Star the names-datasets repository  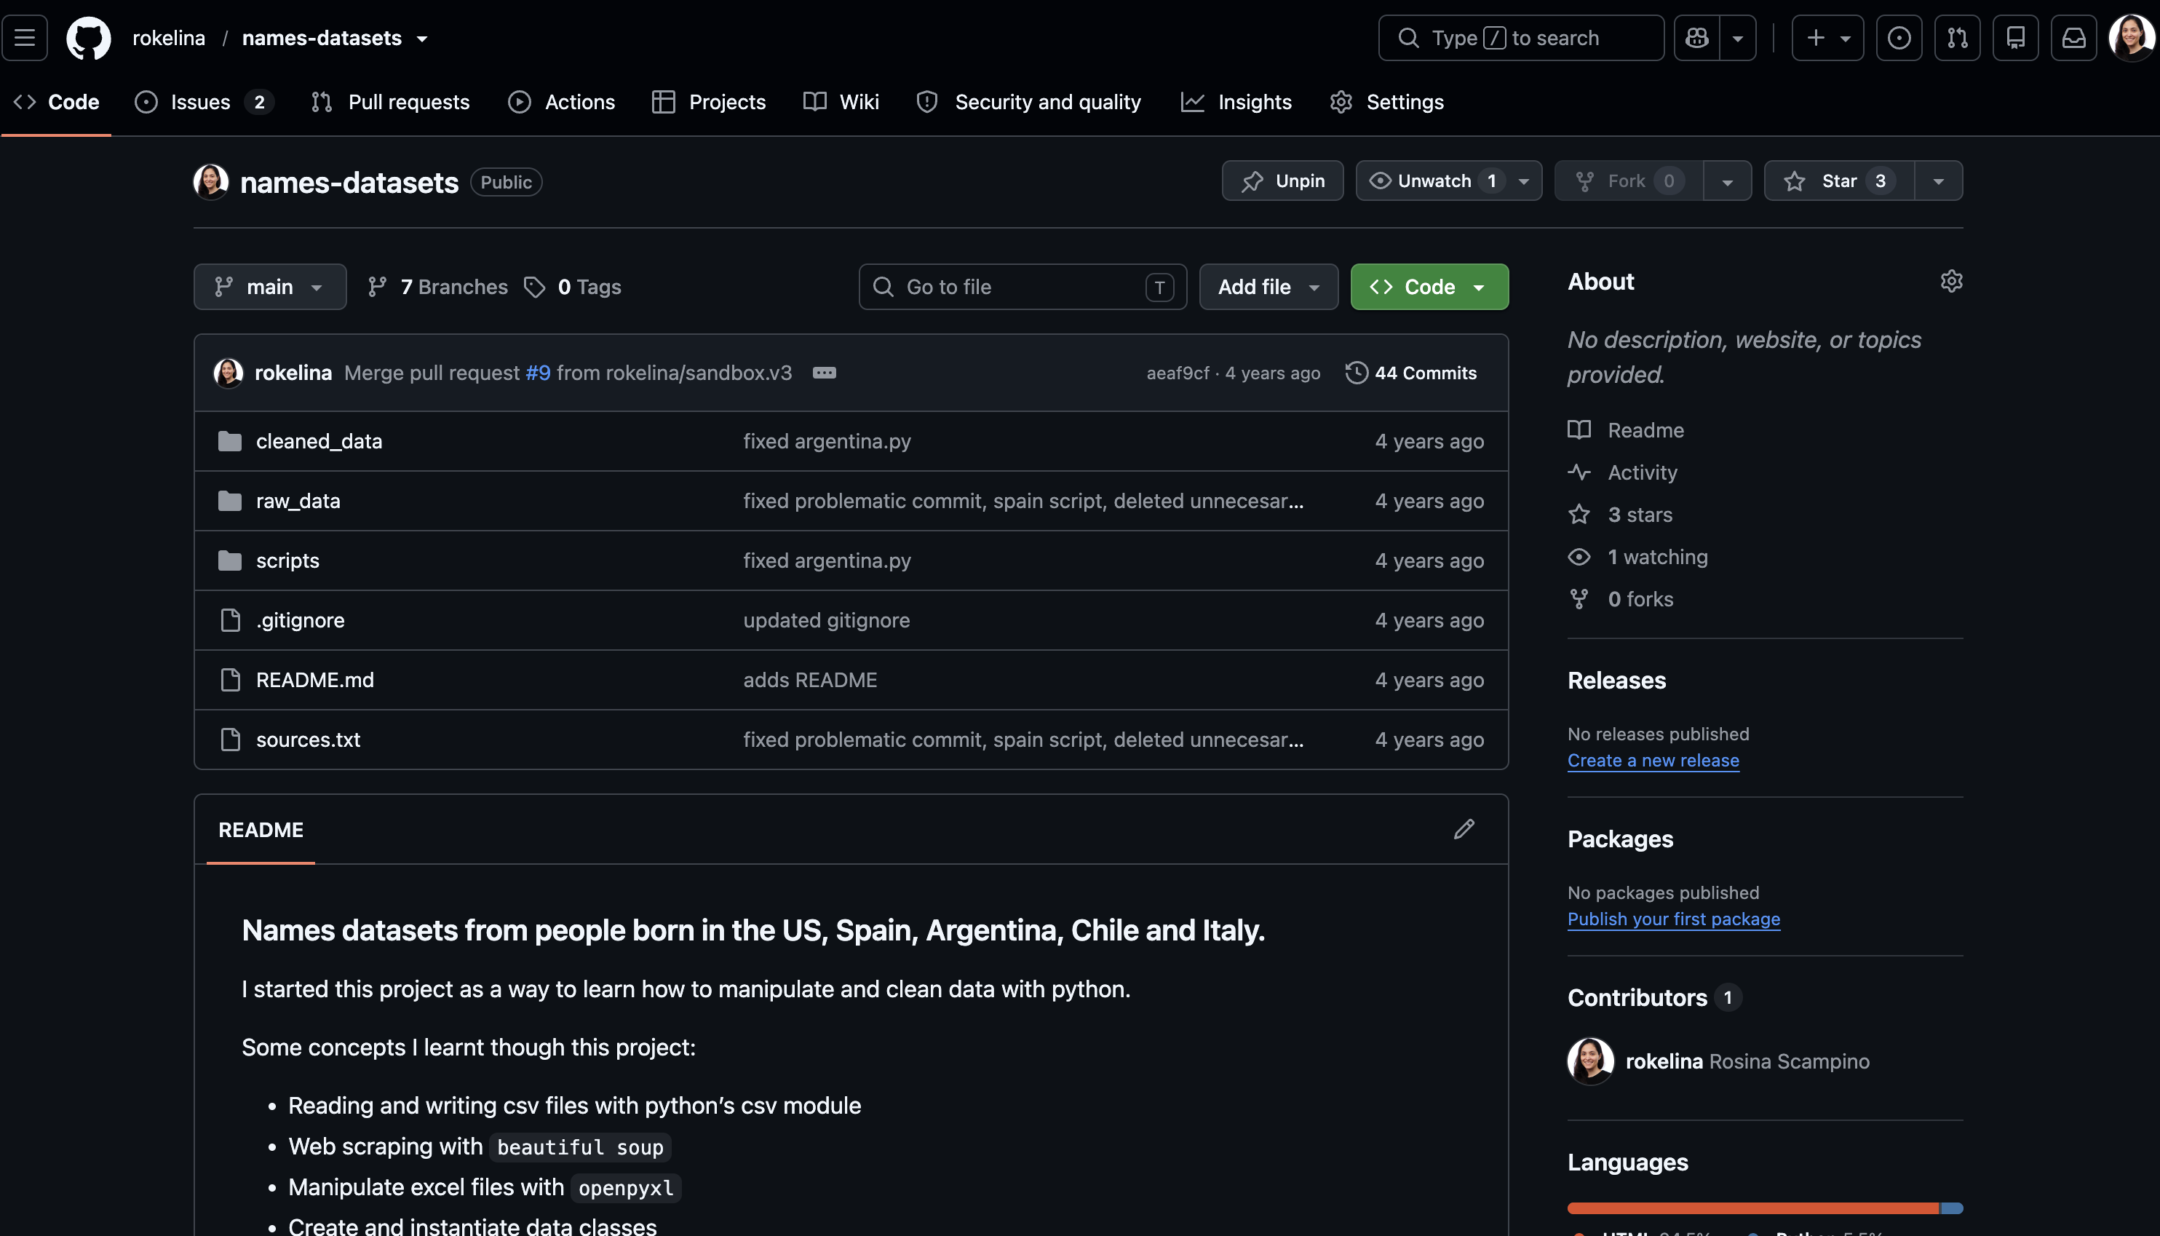click(x=1839, y=181)
